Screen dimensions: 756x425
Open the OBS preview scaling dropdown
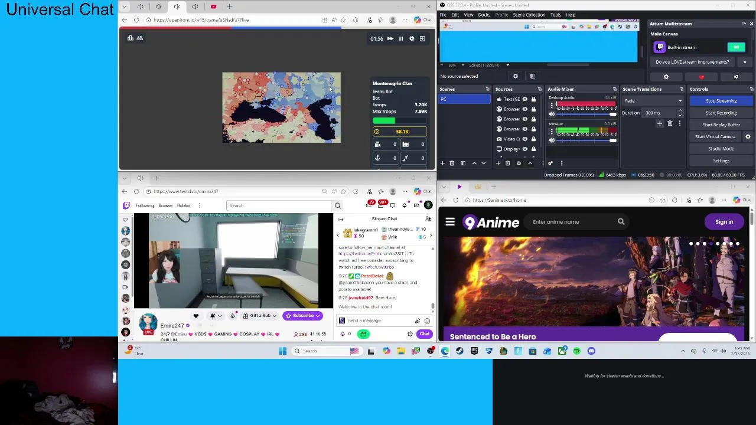(507, 65)
